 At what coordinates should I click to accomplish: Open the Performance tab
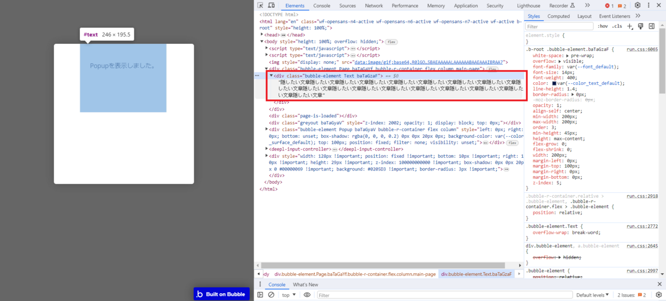[405, 6]
